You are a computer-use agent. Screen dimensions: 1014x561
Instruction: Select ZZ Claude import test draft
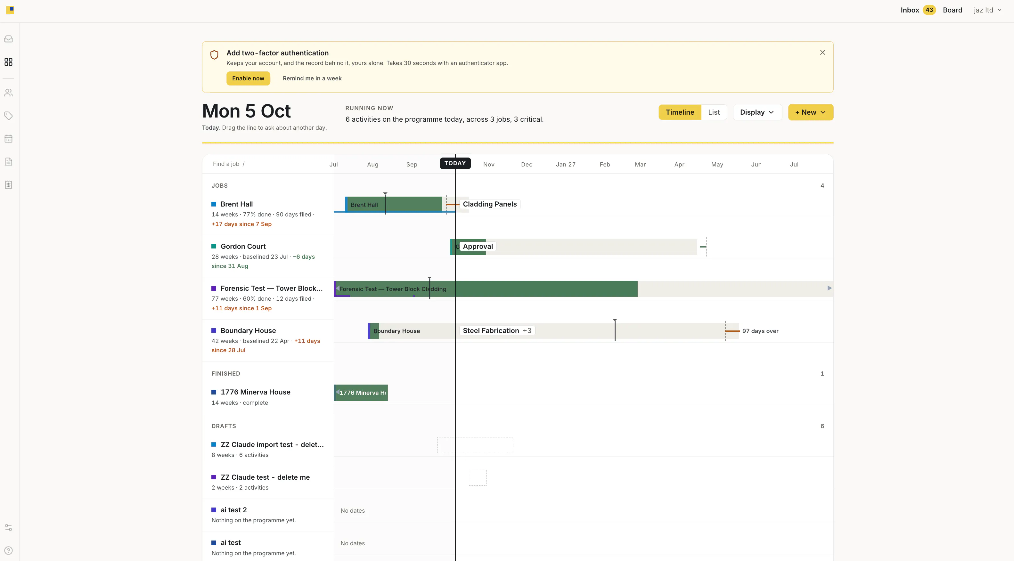point(268,450)
